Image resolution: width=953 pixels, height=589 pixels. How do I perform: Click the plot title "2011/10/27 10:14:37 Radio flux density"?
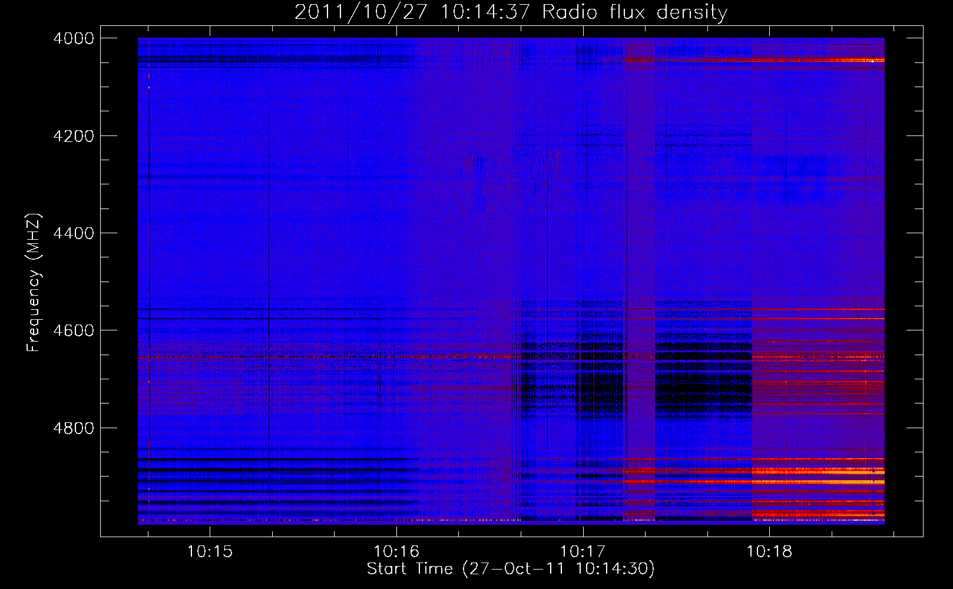point(511,12)
